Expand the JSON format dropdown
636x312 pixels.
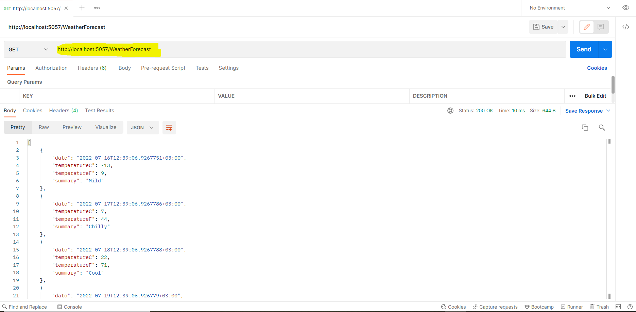click(142, 128)
